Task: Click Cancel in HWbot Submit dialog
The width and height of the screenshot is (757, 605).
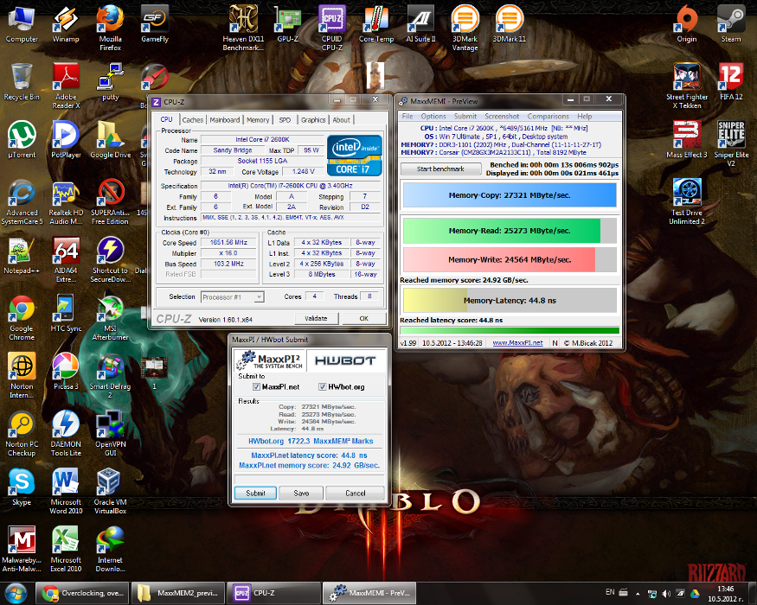Action: (356, 493)
